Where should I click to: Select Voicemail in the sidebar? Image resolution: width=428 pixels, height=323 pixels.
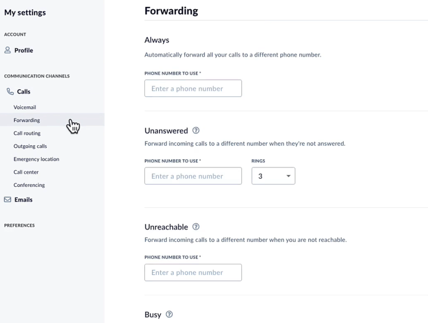pyautogui.click(x=25, y=107)
